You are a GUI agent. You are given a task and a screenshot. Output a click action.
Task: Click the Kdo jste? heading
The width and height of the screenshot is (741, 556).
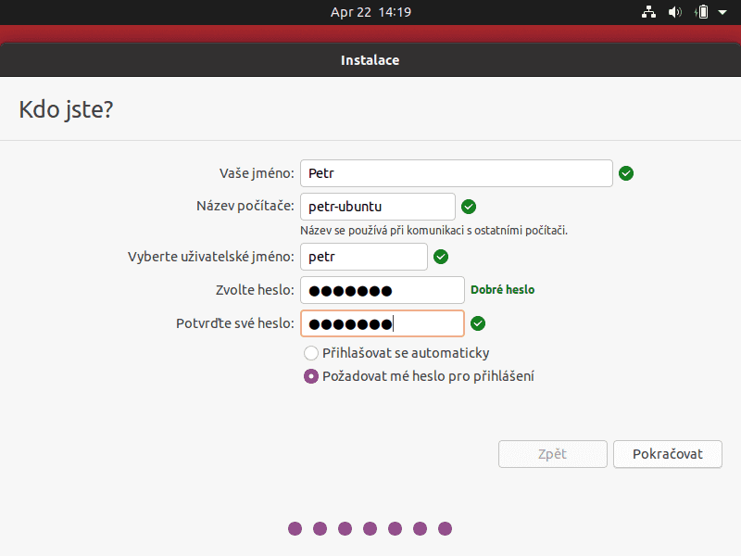point(66,109)
